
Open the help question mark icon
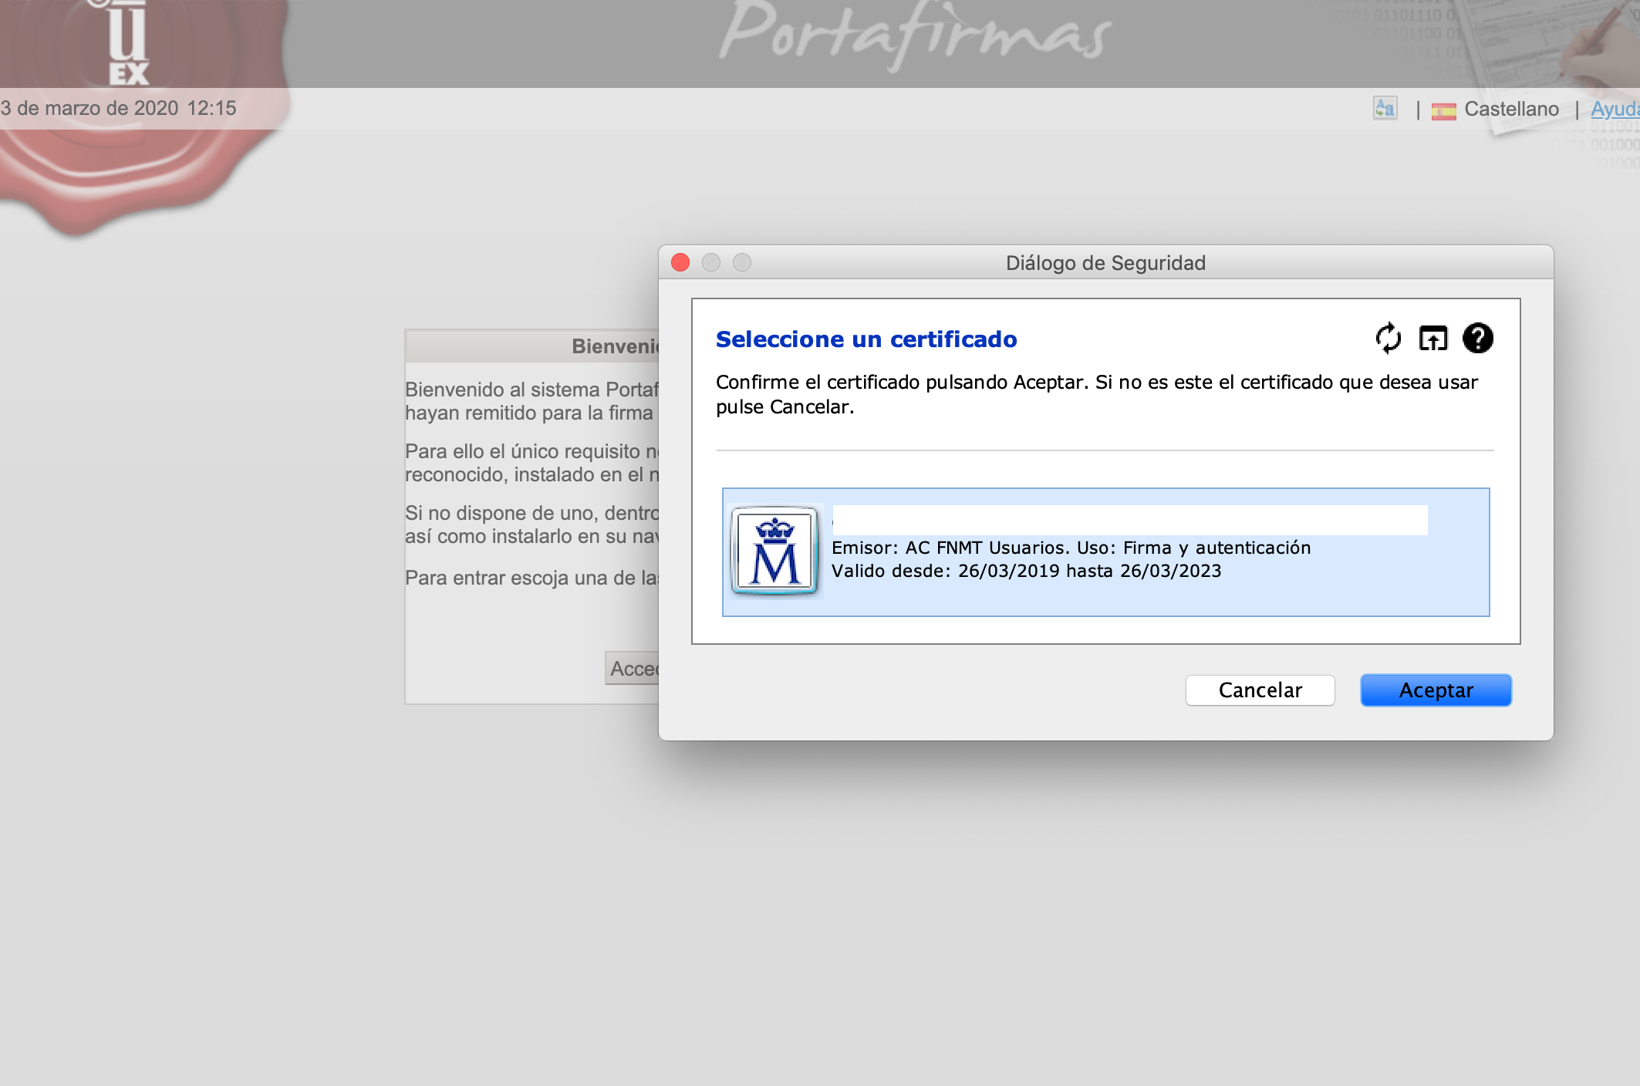1477,339
